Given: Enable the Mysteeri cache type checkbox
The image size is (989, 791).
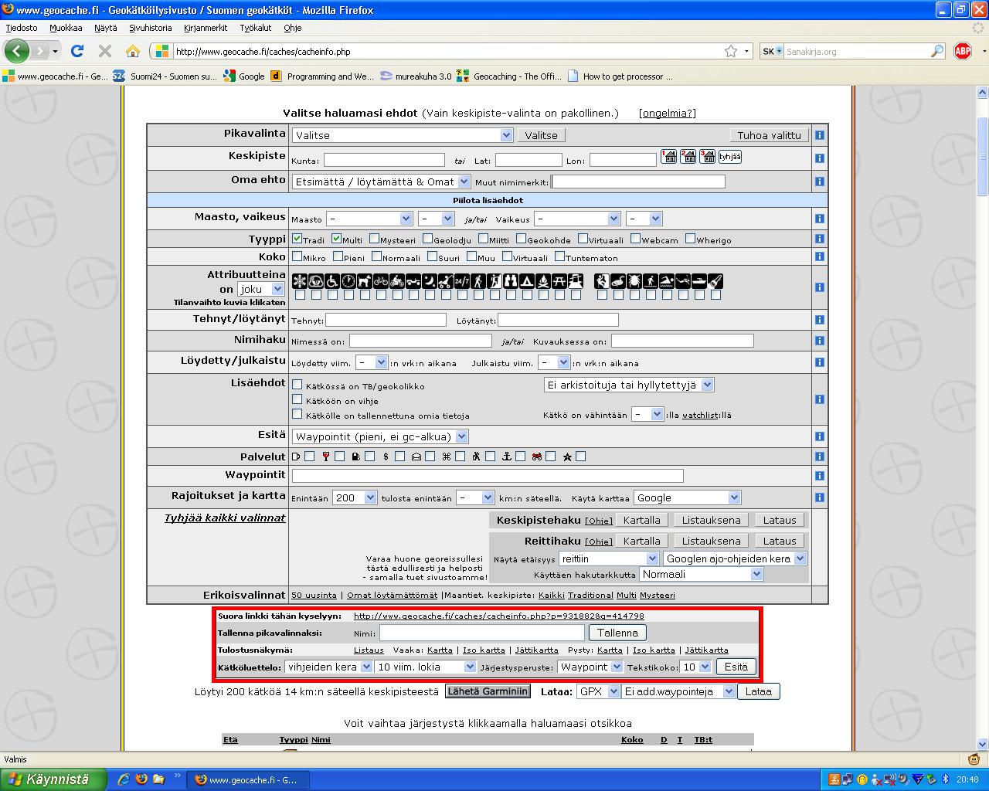Looking at the screenshot, I should [375, 239].
